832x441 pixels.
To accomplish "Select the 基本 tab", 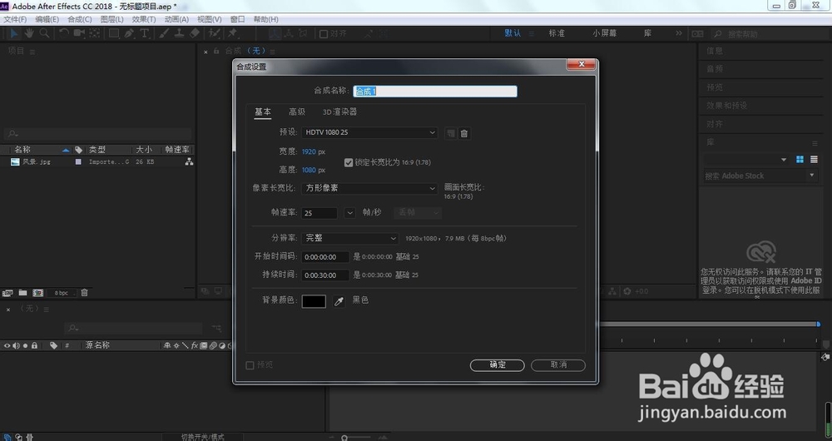I will 263,112.
